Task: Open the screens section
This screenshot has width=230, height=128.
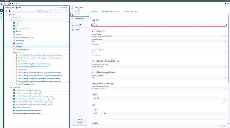Action: [x=80, y=11]
